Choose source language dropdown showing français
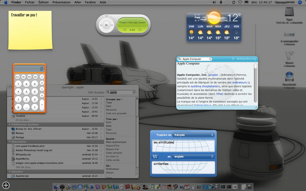The width and height of the screenshot is (306, 191). [x=194, y=135]
